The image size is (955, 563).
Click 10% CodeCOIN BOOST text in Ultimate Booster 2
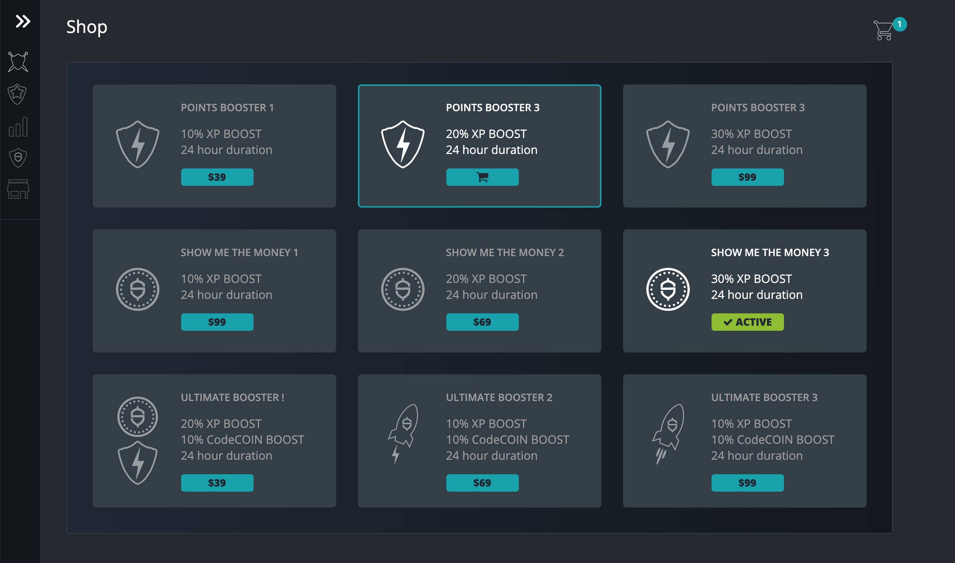tap(508, 440)
